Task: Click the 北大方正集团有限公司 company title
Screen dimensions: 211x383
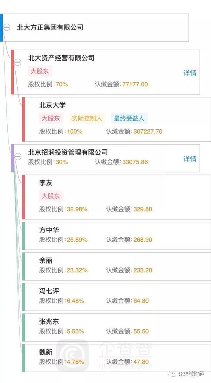Action: pyautogui.click(x=50, y=27)
